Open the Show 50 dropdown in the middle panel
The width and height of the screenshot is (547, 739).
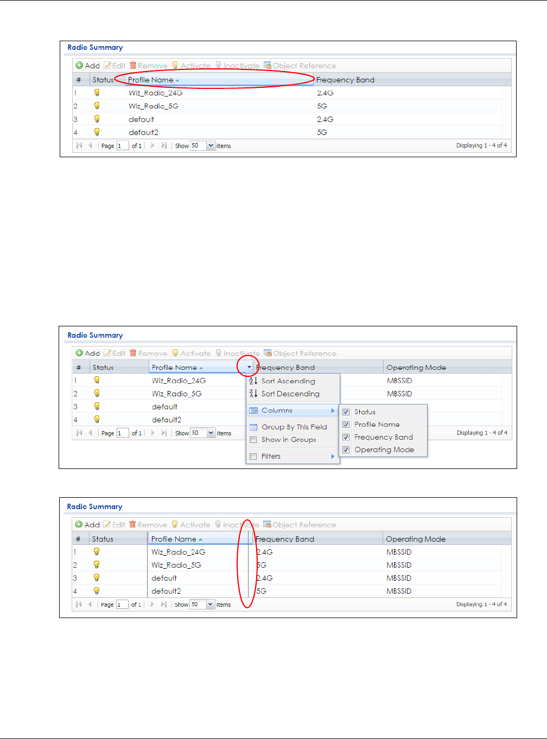click(211, 433)
